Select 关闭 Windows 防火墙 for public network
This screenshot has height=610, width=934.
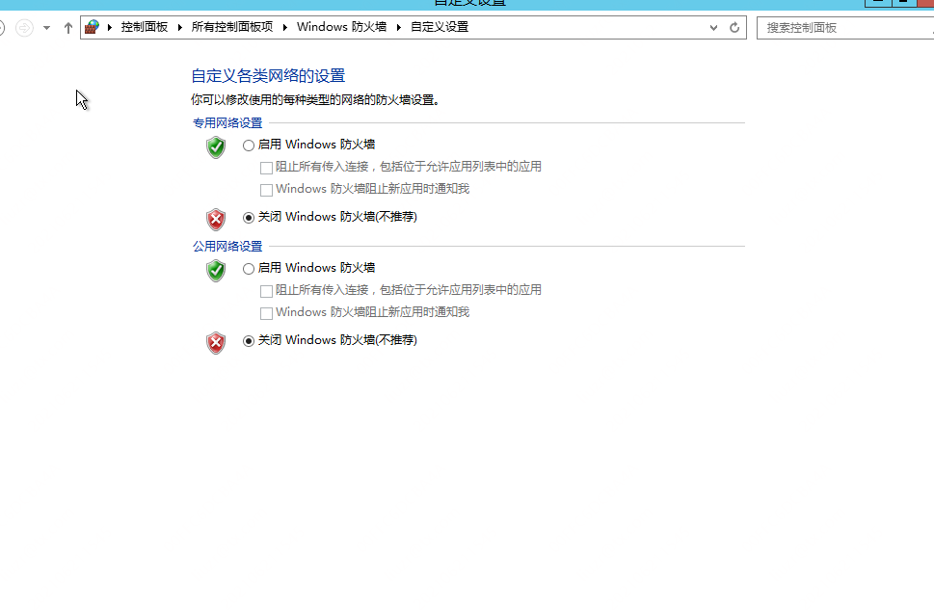pos(249,341)
